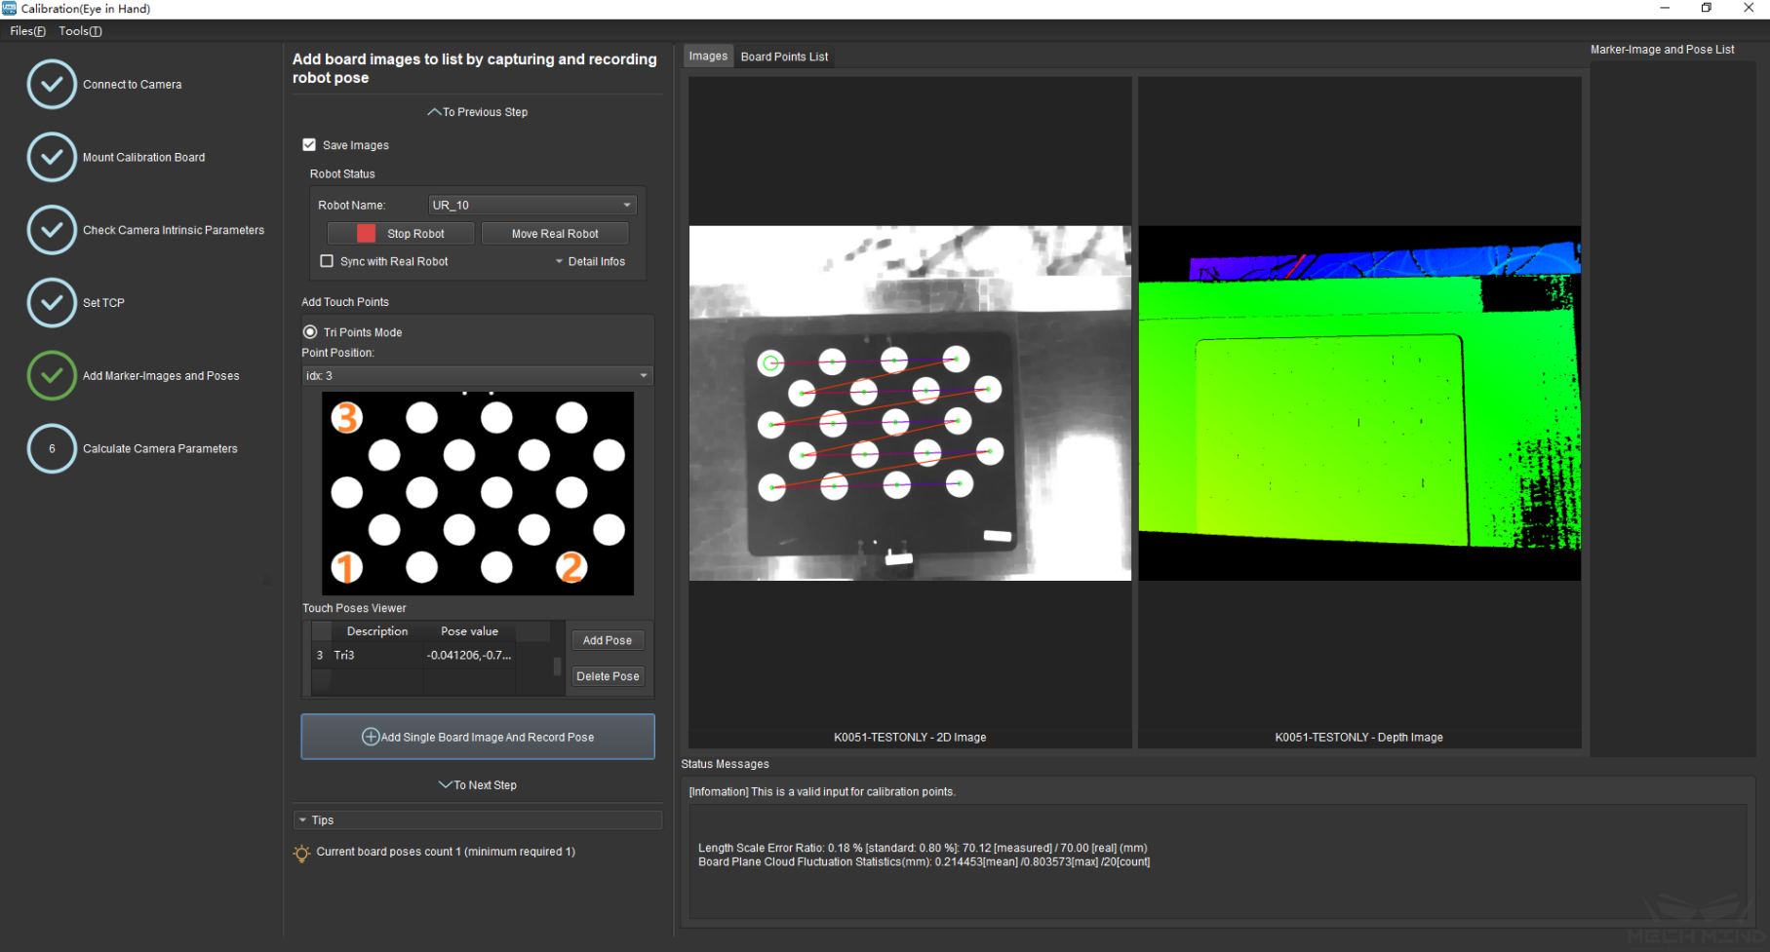Switch to Board Points List tab
This screenshot has width=1770, height=952.
tap(784, 57)
